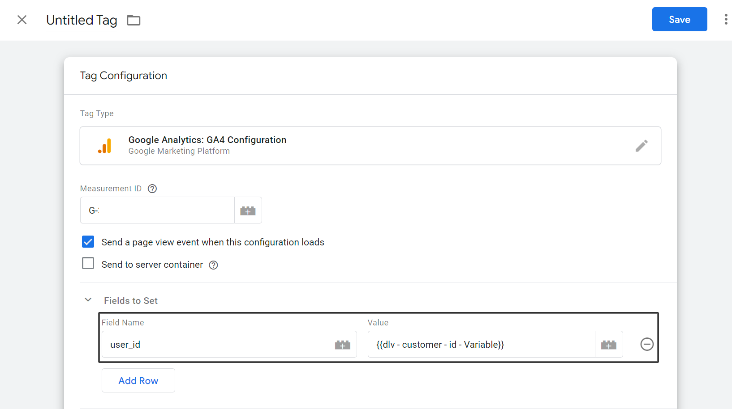This screenshot has width=732, height=409.
Task: Remove the user_id field row
Action: coord(647,344)
